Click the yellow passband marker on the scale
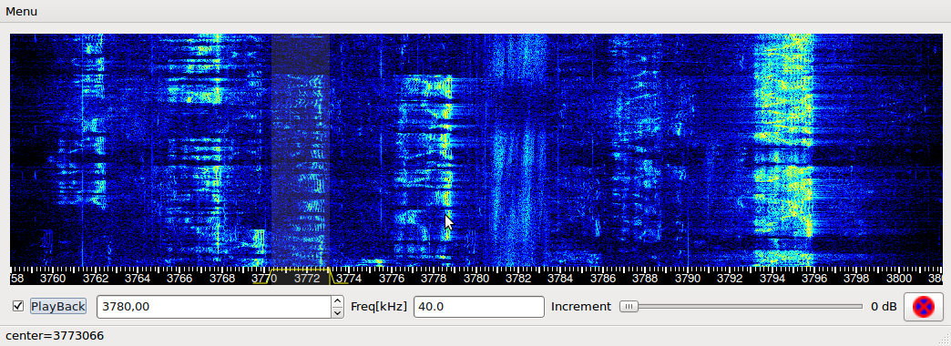 pyautogui.click(x=301, y=276)
